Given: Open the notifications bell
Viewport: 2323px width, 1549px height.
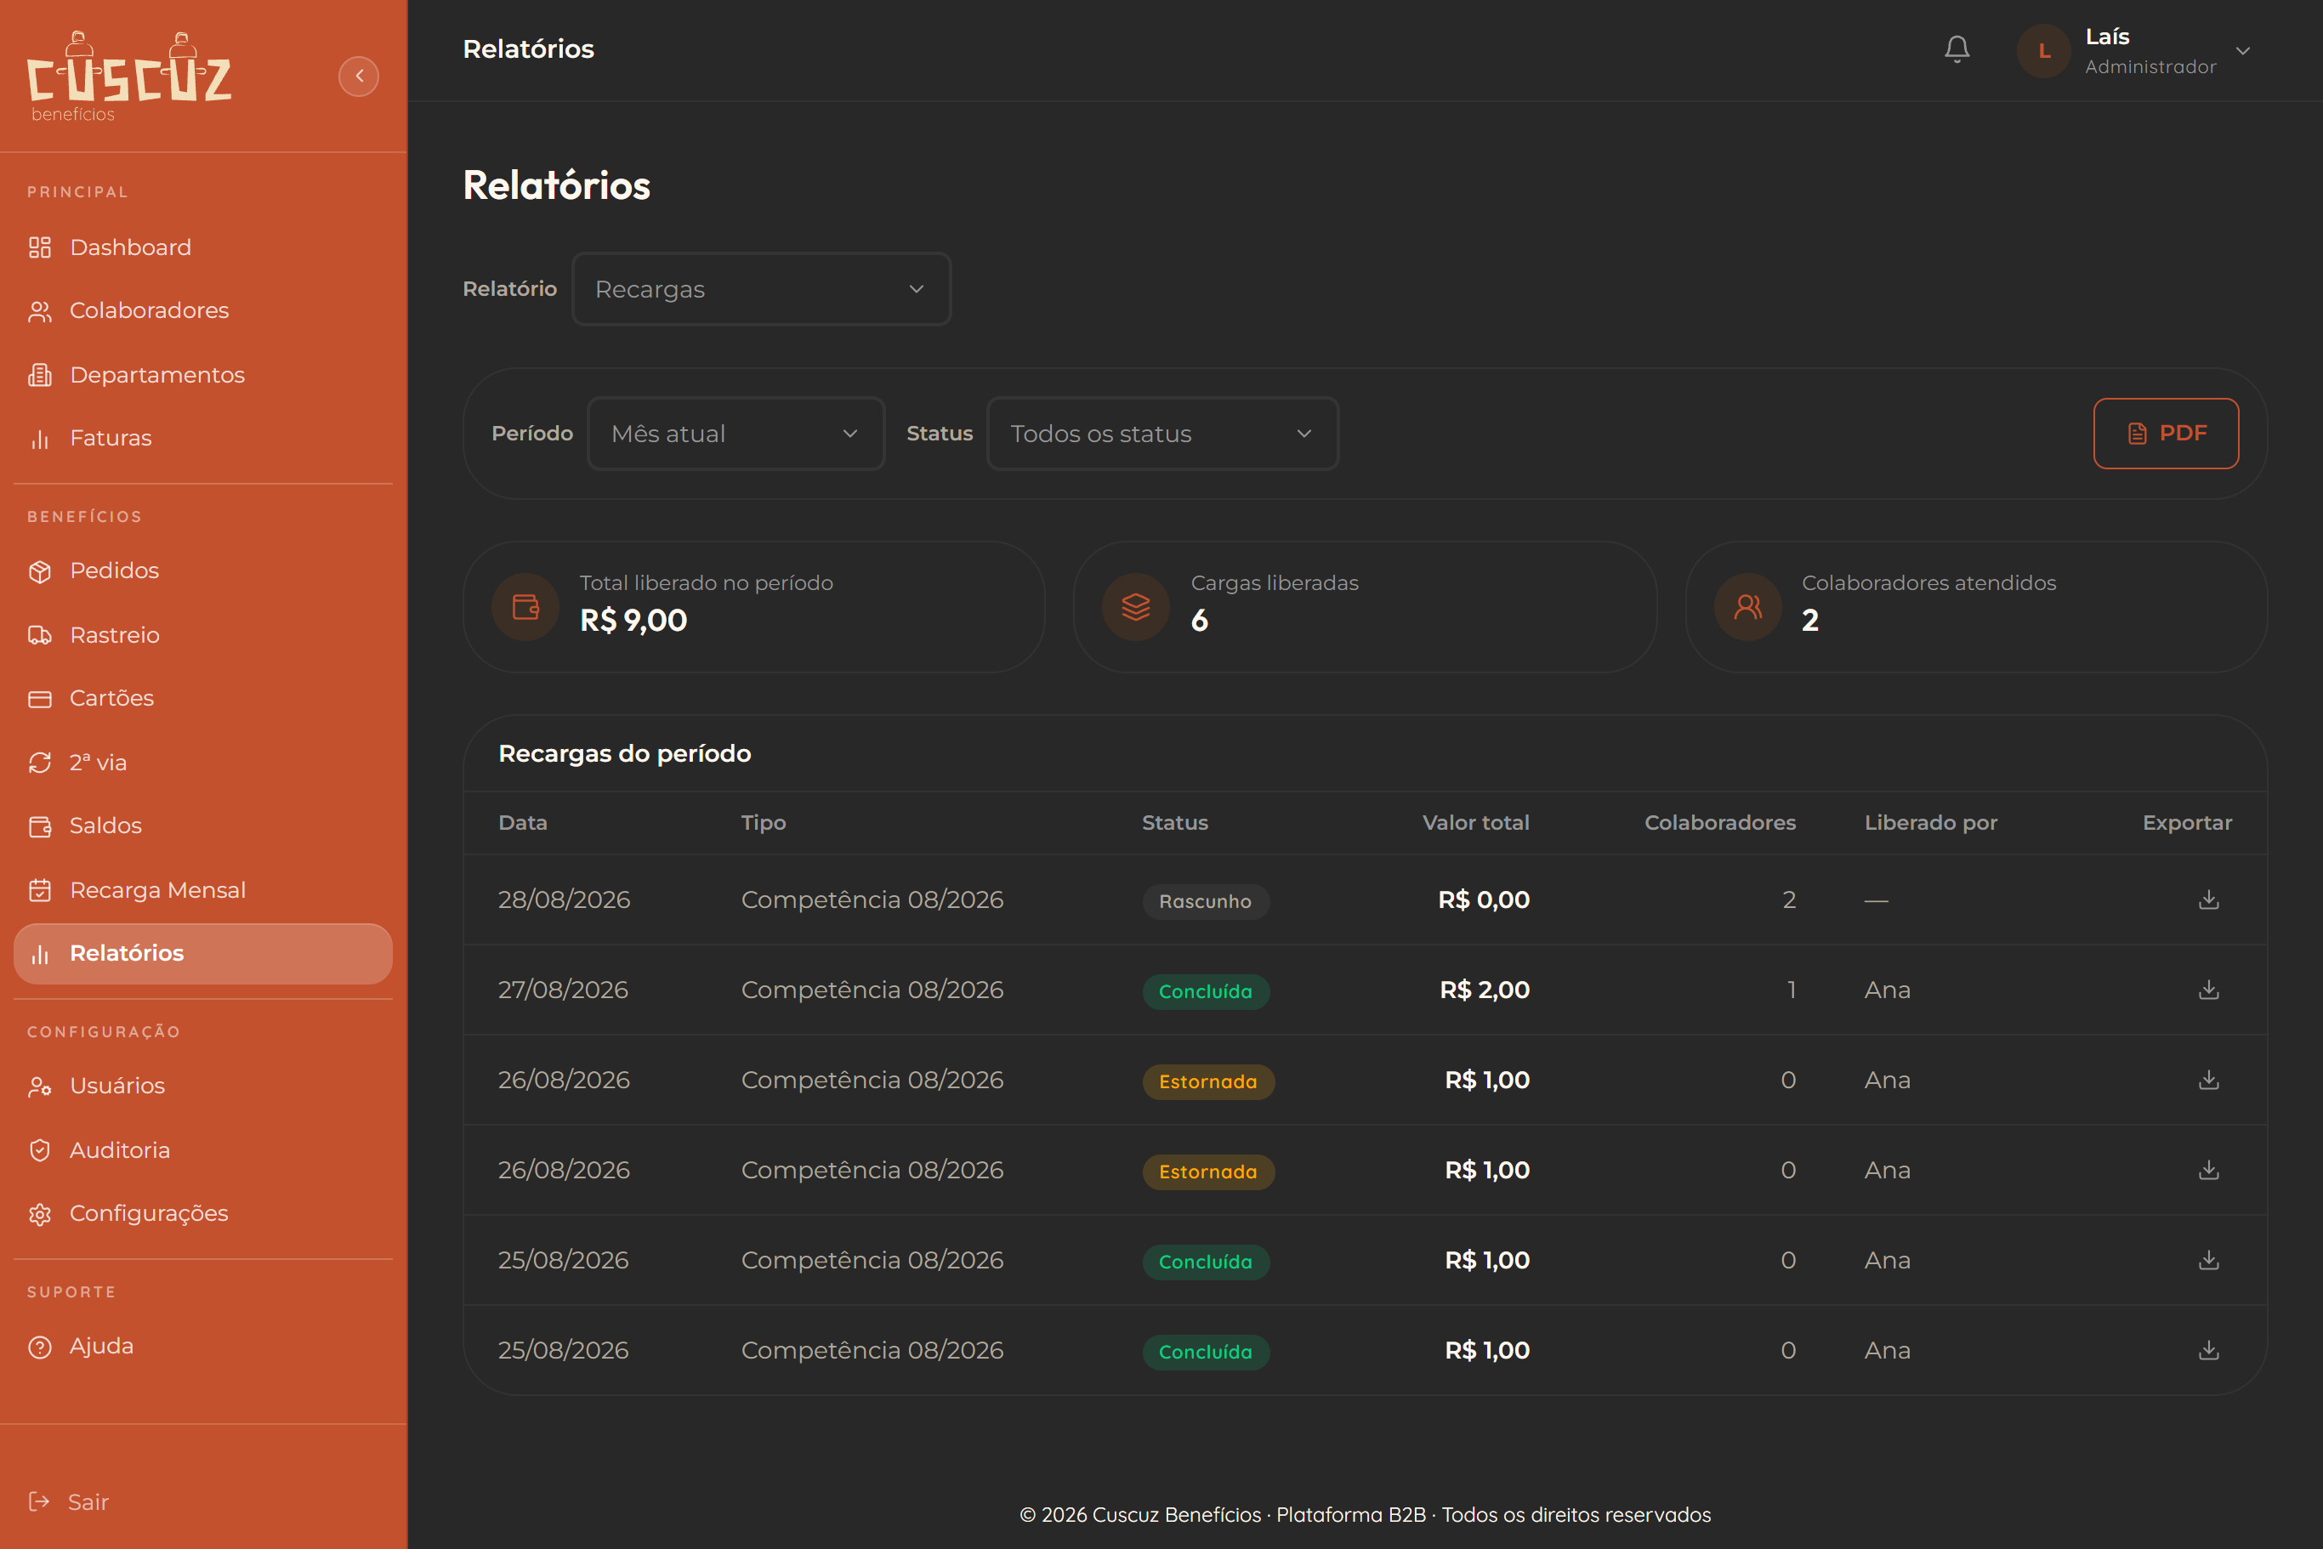Looking at the screenshot, I should click(1957, 49).
